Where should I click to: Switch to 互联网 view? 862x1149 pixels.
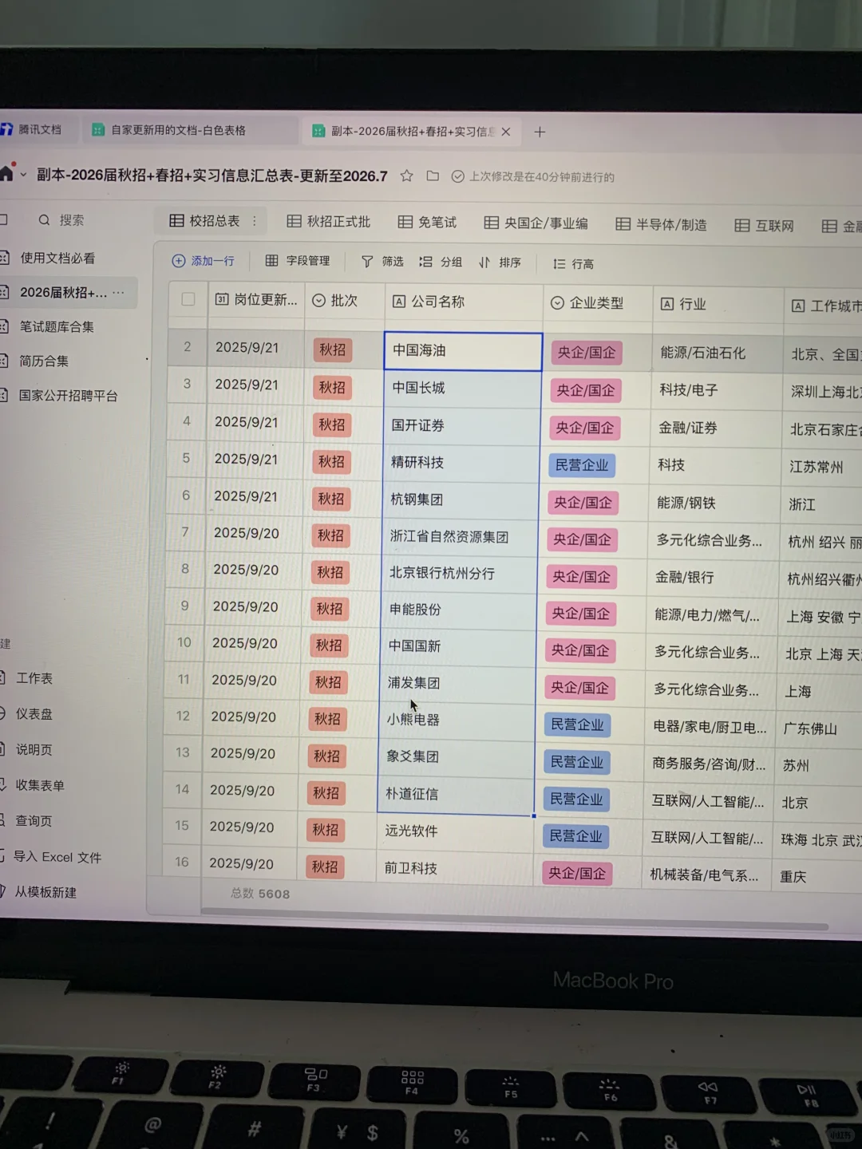[x=765, y=226]
